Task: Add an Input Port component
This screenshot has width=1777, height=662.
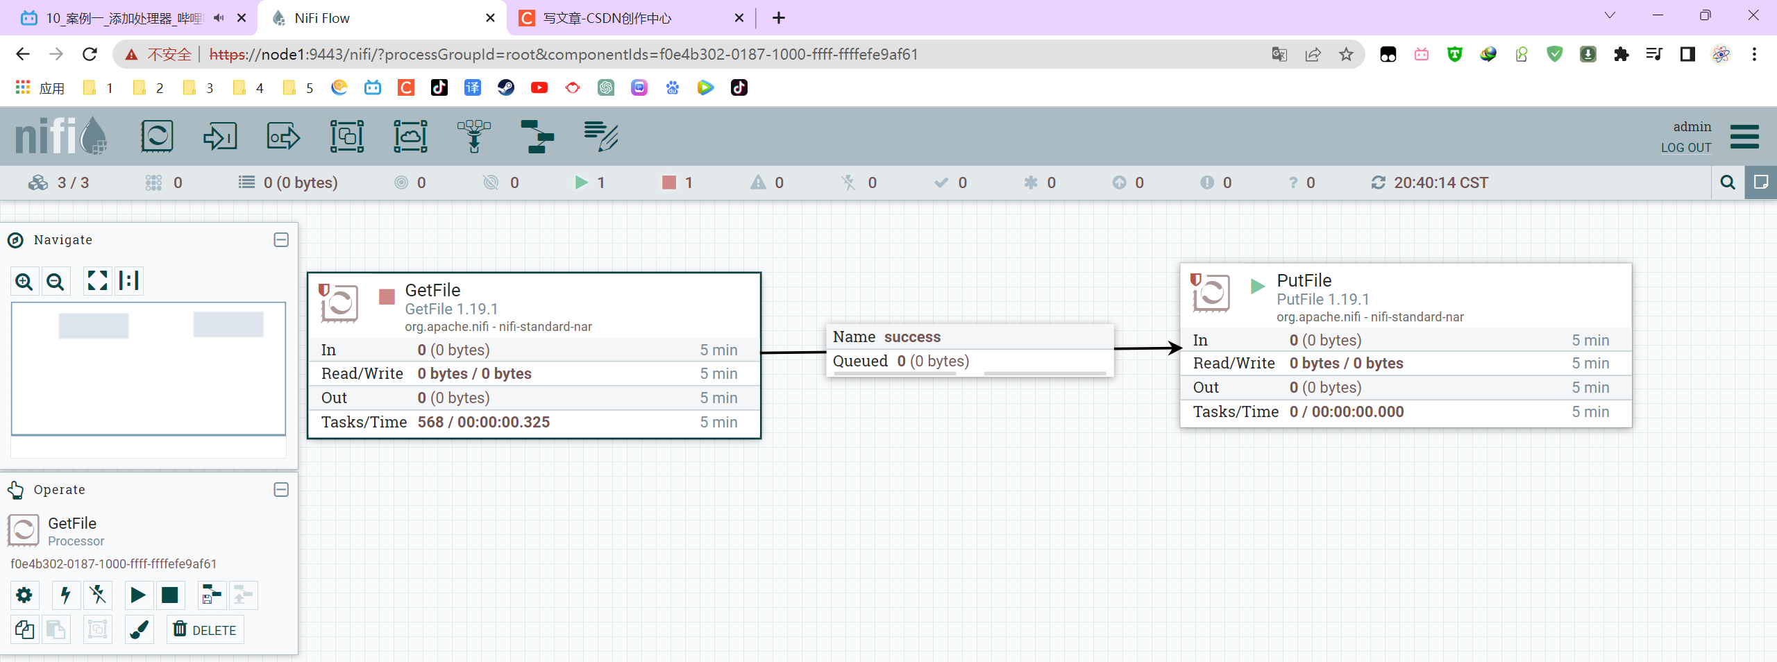Action: click(x=220, y=136)
